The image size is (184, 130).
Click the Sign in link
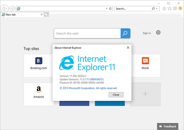(x=147, y=33)
